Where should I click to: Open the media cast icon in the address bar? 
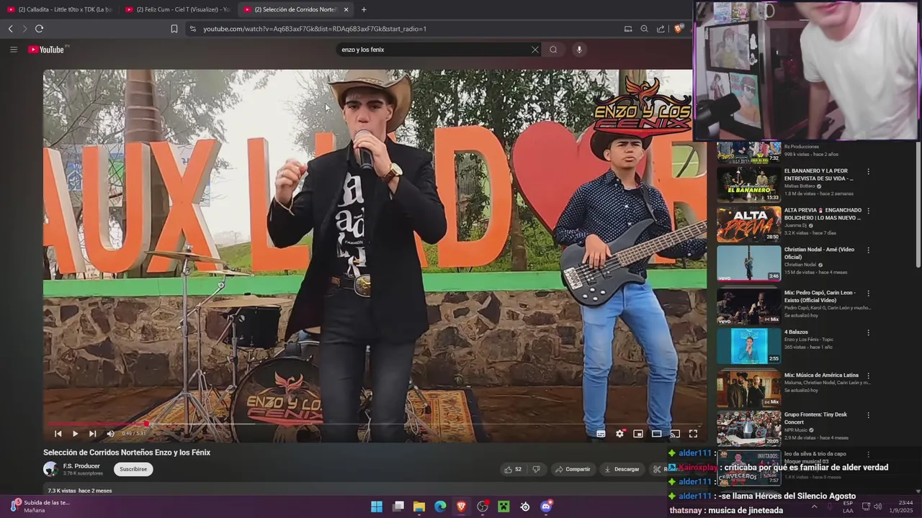pyautogui.click(x=628, y=29)
